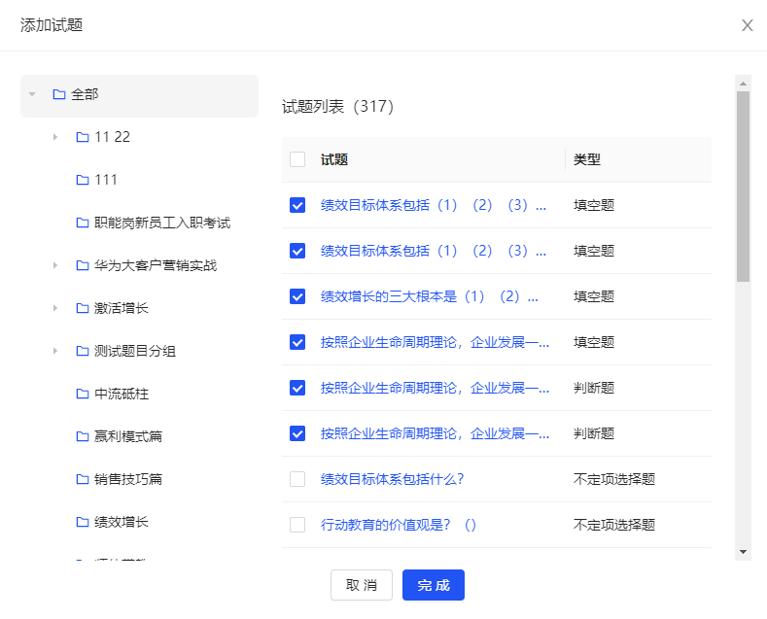This screenshot has width=767, height=619.
Task: Select the 111 folder
Action: click(106, 180)
